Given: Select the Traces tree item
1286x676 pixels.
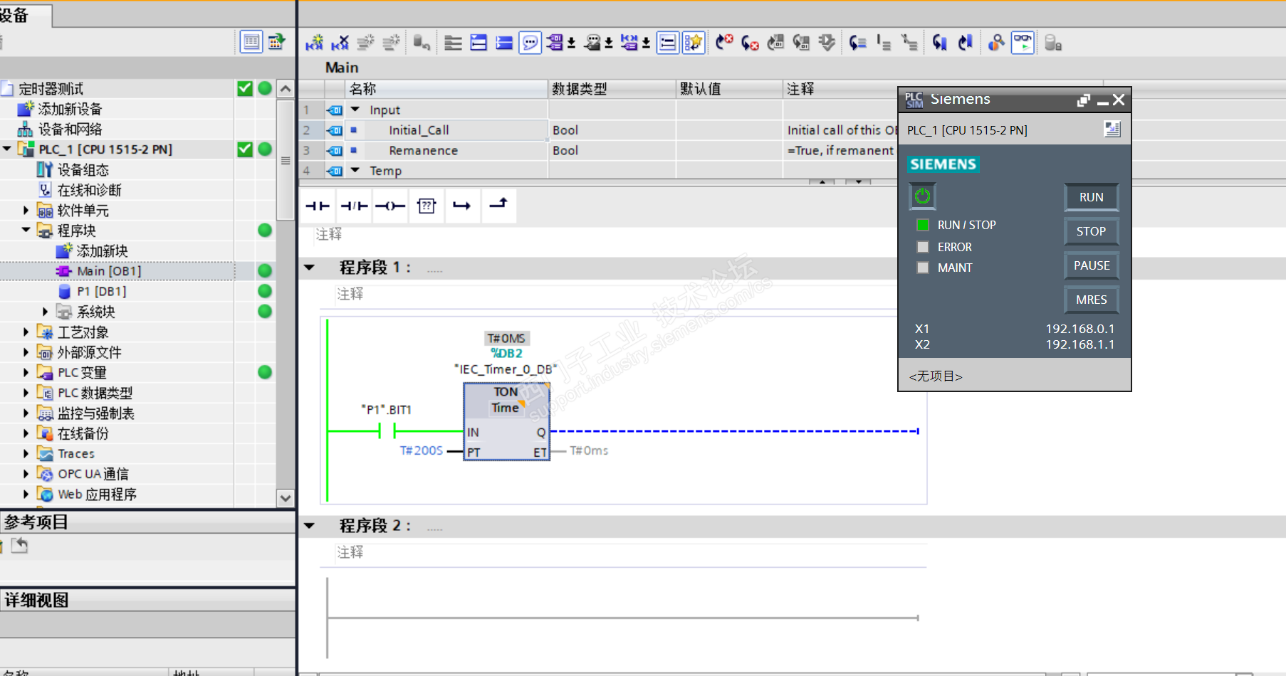Looking at the screenshot, I should coord(76,453).
